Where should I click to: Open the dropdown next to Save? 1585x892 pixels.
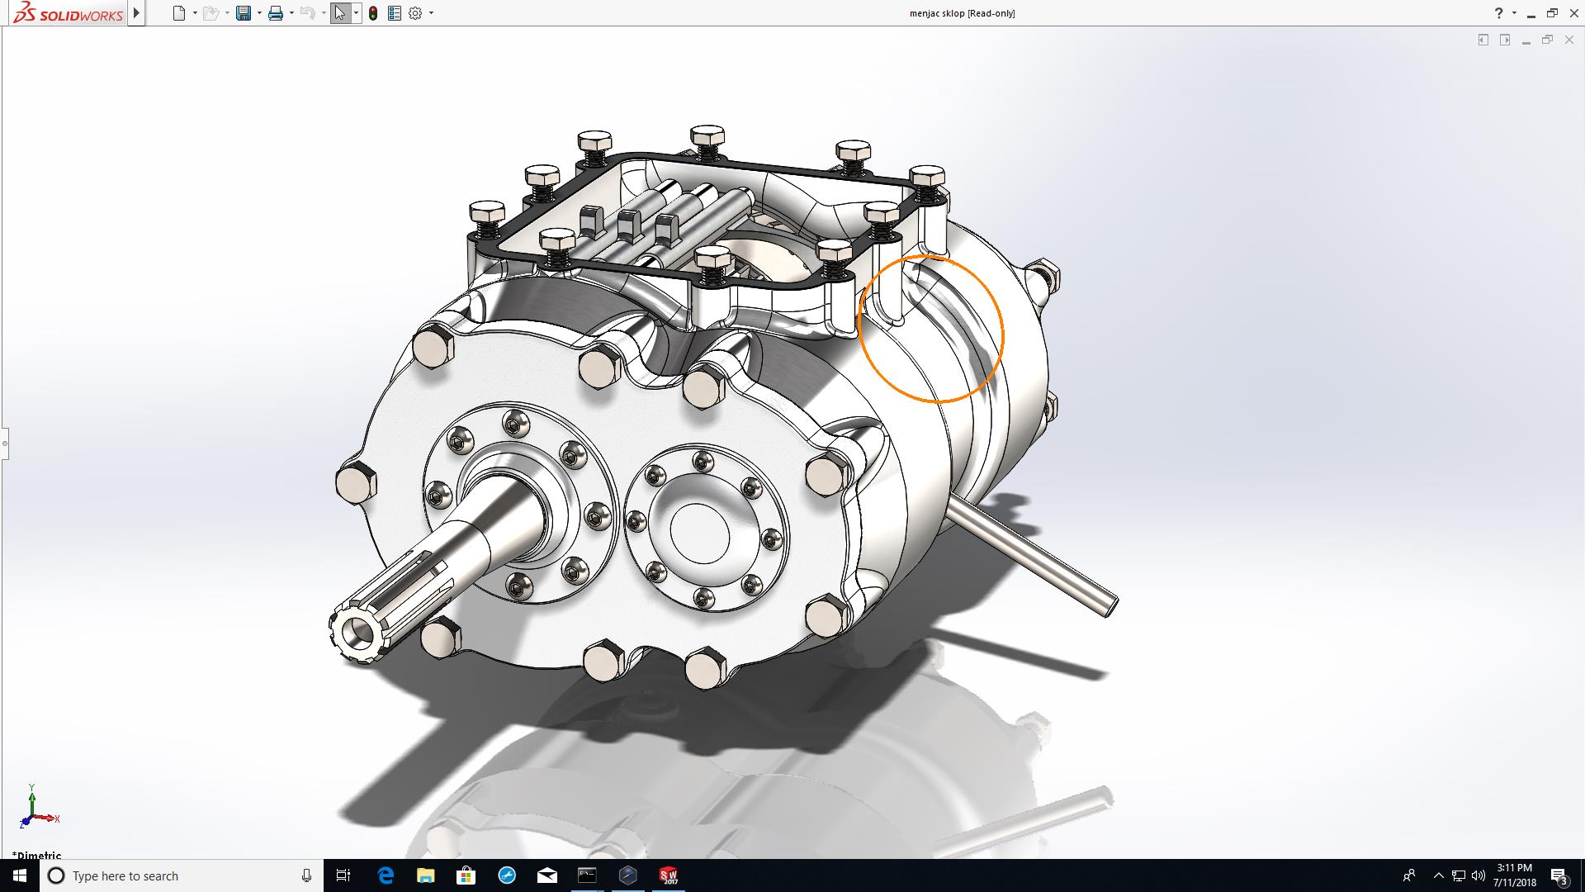[x=259, y=13]
